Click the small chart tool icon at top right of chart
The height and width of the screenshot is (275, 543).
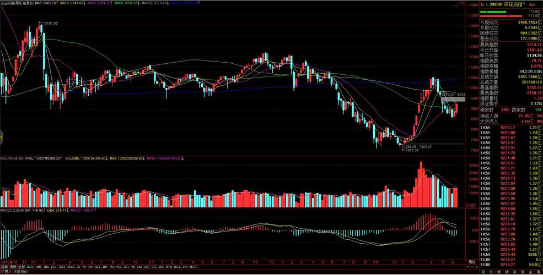point(458,3)
